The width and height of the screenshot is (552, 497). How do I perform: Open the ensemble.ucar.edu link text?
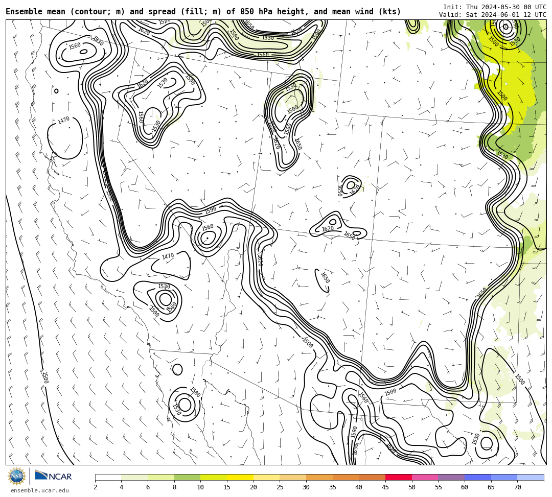[40, 490]
